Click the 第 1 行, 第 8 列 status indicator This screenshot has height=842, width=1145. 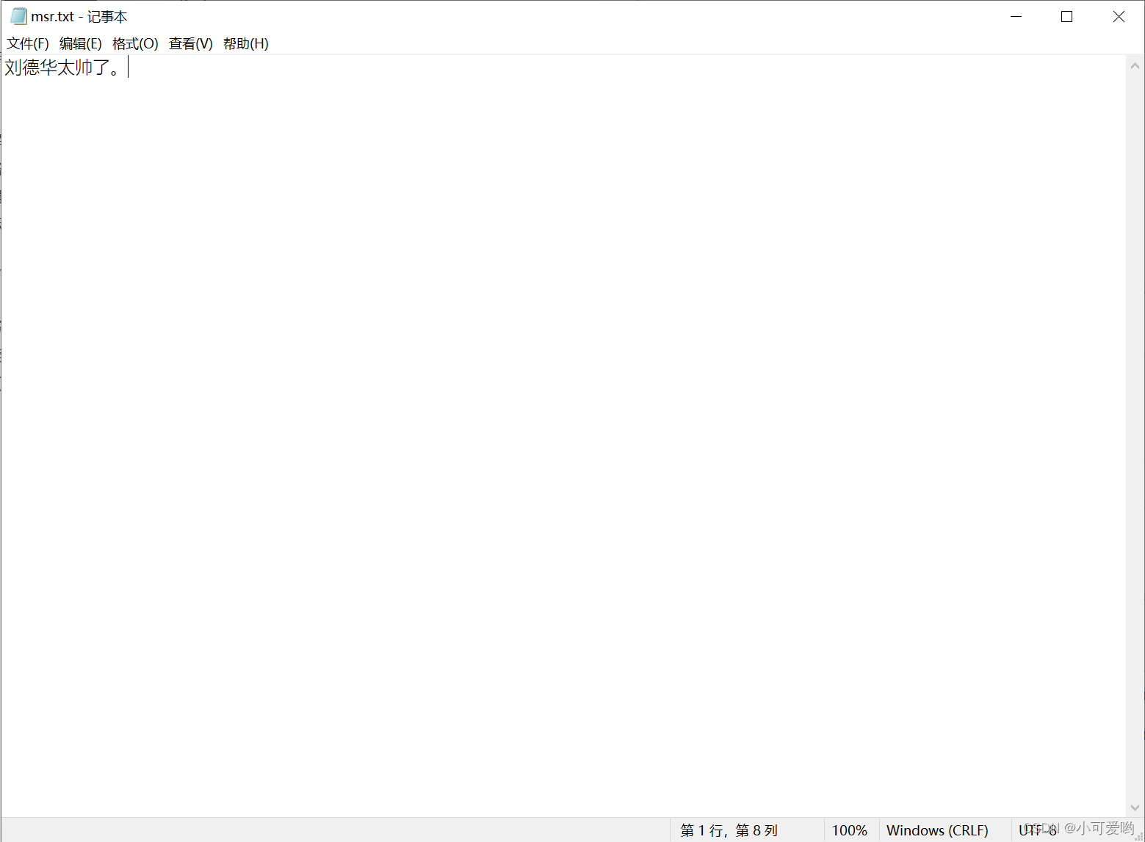[x=729, y=830]
